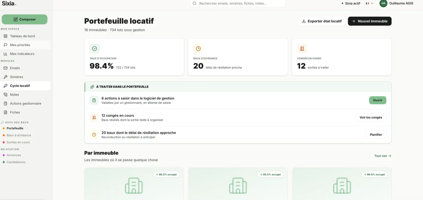
Task: Click the occupancy rate checkmark icon
Action: point(94,48)
